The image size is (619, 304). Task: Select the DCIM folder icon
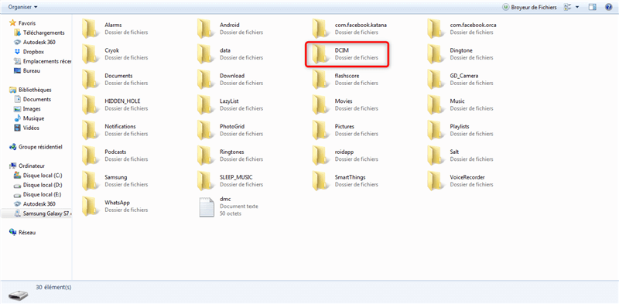pos(320,53)
